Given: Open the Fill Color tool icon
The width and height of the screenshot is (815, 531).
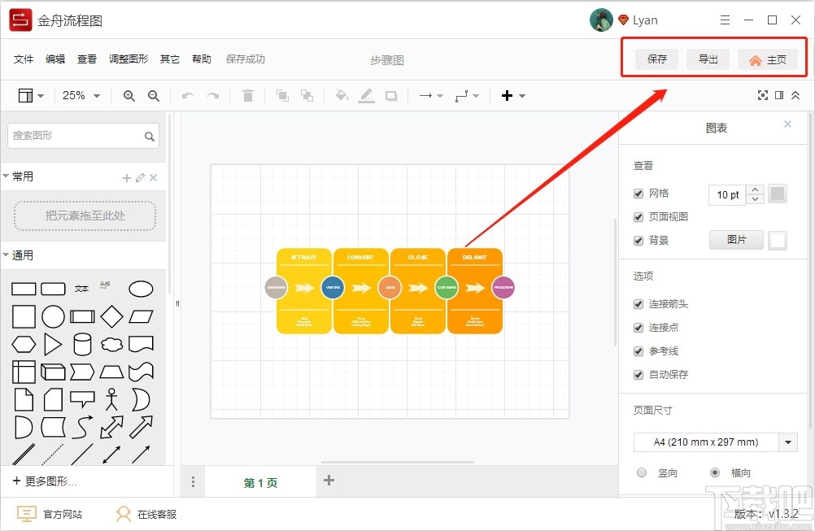Looking at the screenshot, I should coord(341,95).
